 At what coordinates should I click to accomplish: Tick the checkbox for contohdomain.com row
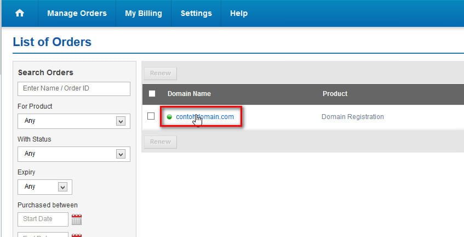(x=151, y=116)
